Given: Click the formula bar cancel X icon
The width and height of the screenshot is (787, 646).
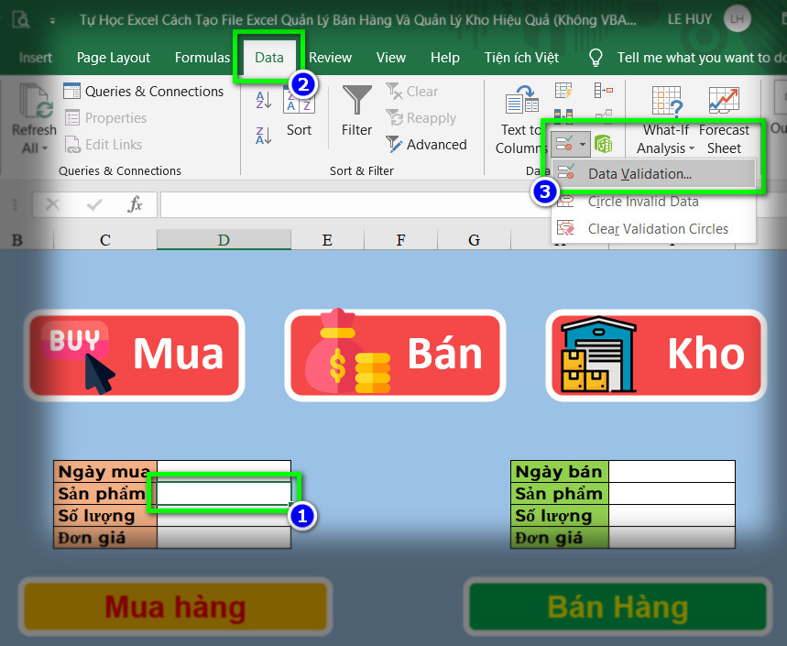Looking at the screenshot, I should click(x=53, y=204).
